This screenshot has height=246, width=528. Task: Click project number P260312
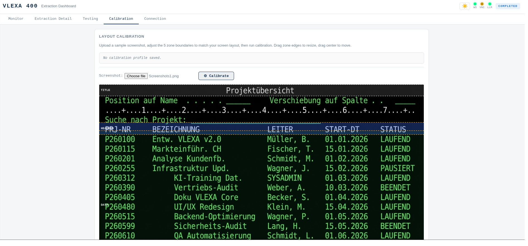pyautogui.click(x=120, y=178)
